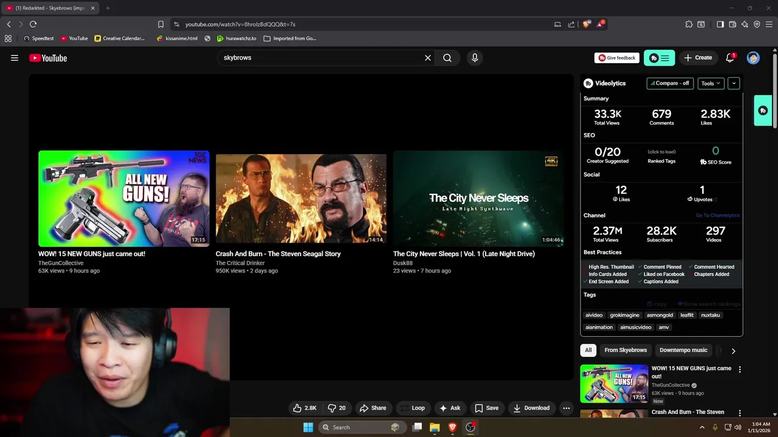This screenshot has height=437, width=778.
Task: Select the All filter chip
Action: 588,350
